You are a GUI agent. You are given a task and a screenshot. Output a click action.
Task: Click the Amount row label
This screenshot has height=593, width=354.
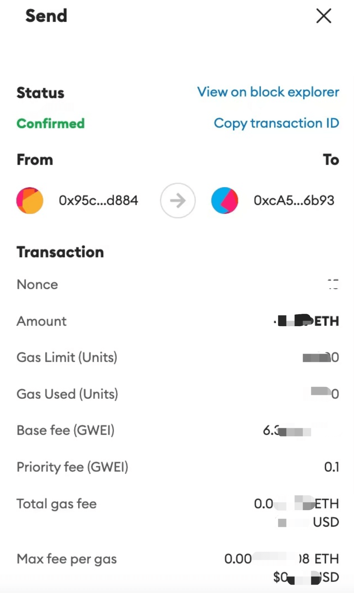41,321
